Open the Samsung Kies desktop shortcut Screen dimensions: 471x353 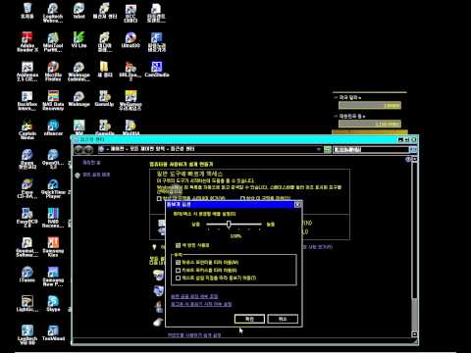tap(53, 247)
